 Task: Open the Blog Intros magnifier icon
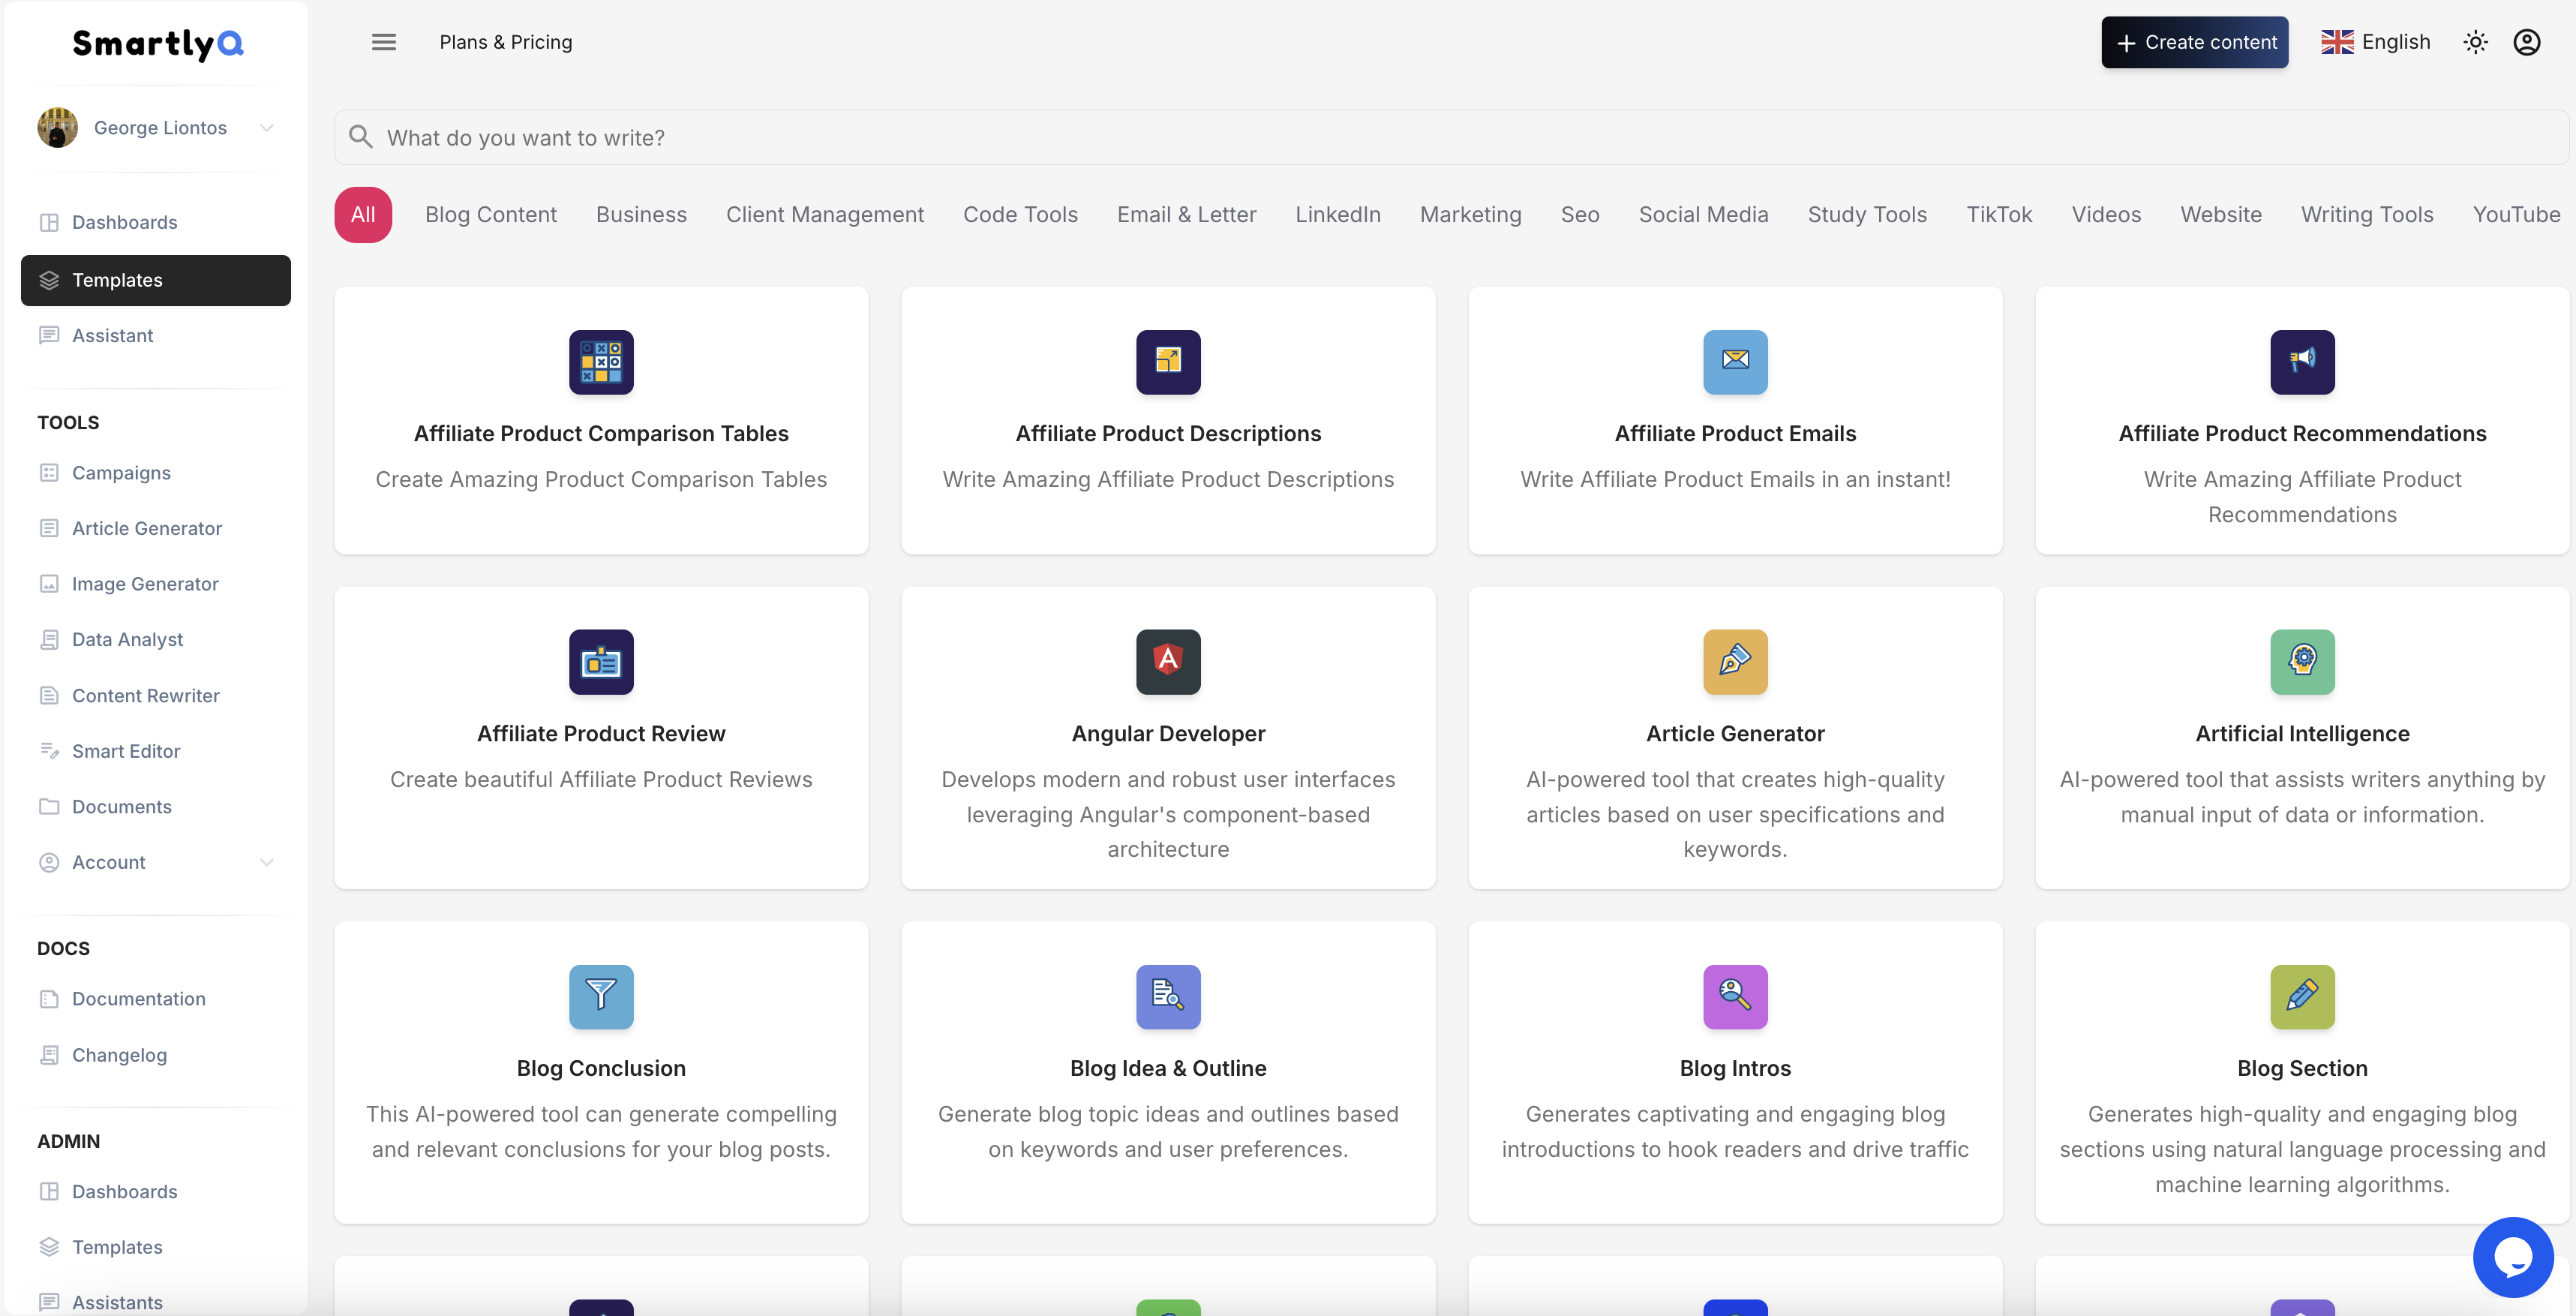tap(1735, 996)
